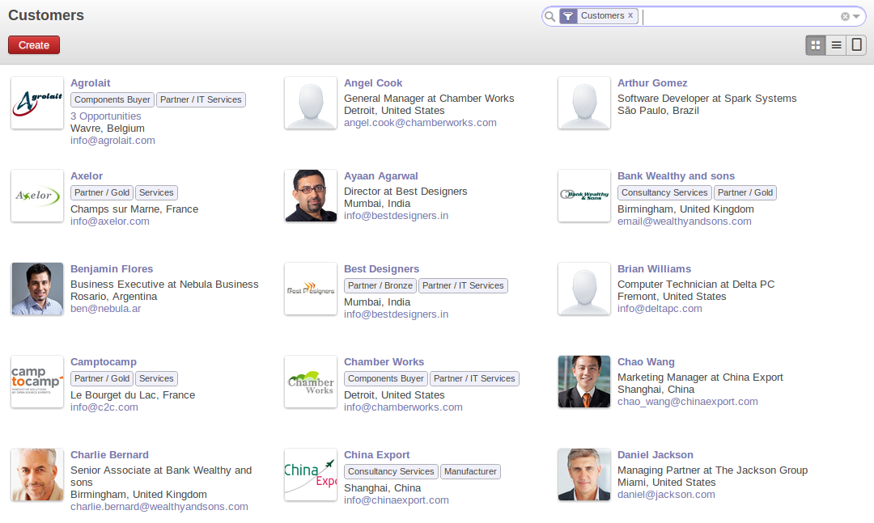Click the China Export company logo
Screen dimensions: 874x523
point(311,474)
